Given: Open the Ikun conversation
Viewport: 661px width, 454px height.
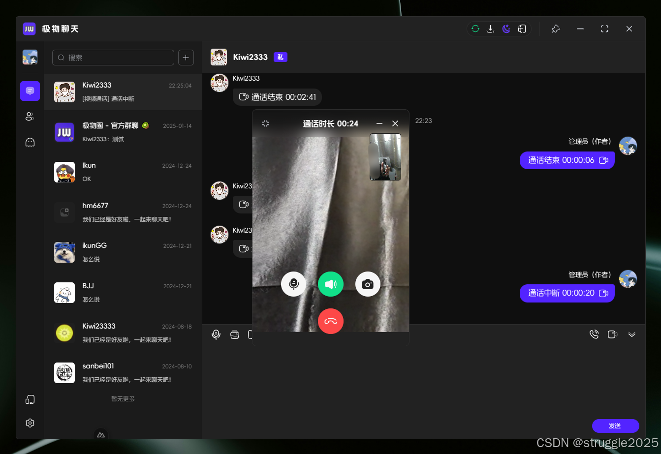Looking at the screenshot, I should tap(123, 172).
